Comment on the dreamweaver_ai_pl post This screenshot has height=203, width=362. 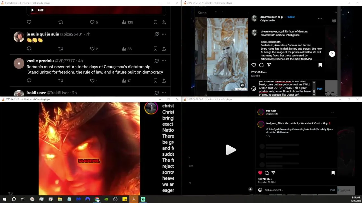point(261,65)
